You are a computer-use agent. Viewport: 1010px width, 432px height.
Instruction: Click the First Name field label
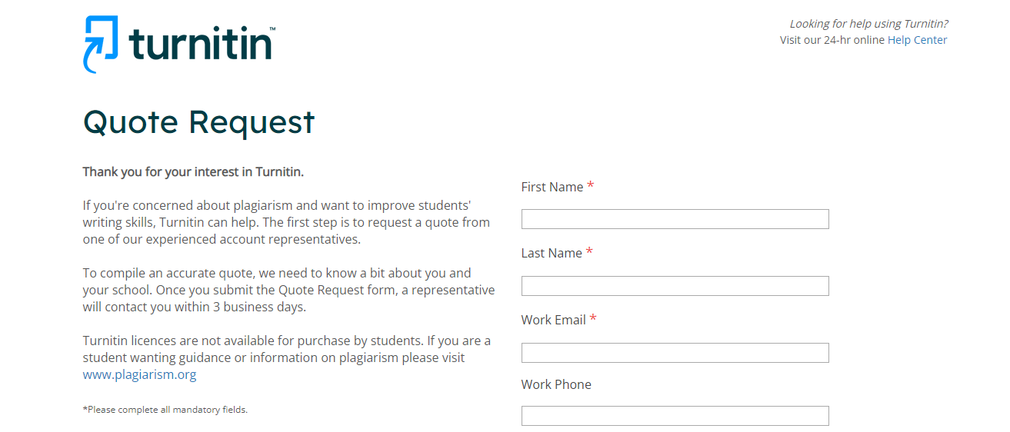(552, 187)
